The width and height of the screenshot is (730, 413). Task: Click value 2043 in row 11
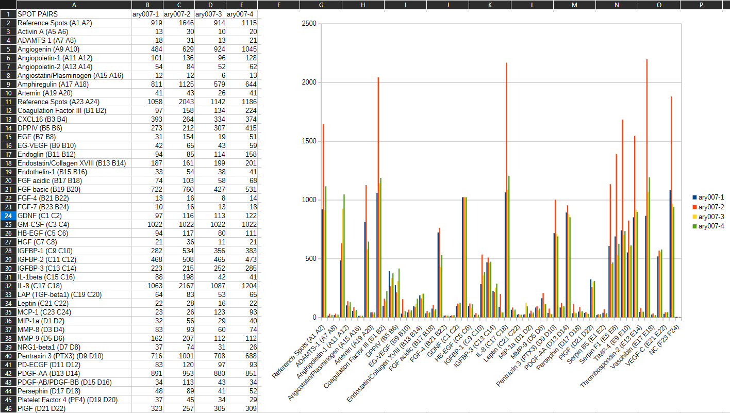tap(179, 102)
